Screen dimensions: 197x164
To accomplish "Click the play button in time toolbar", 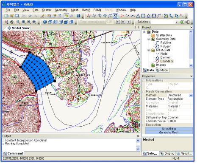I will coord(118,22).
